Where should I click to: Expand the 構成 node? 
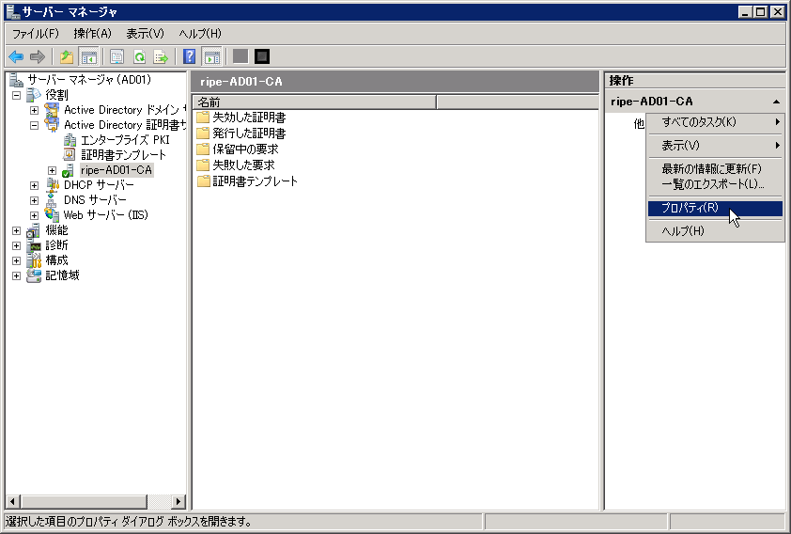click(16, 261)
